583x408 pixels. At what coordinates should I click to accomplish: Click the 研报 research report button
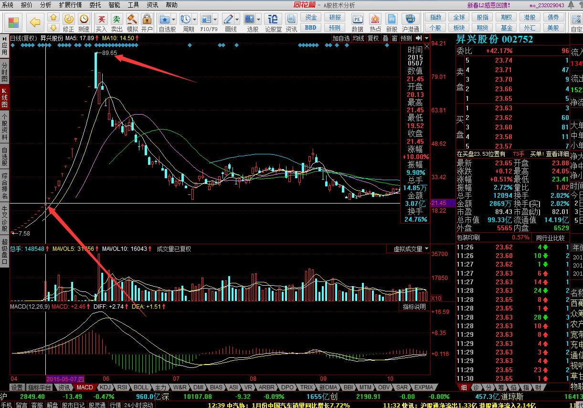click(335, 17)
